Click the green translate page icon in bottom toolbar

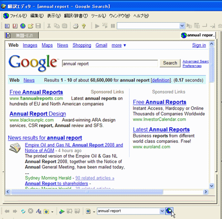click(x=62, y=211)
